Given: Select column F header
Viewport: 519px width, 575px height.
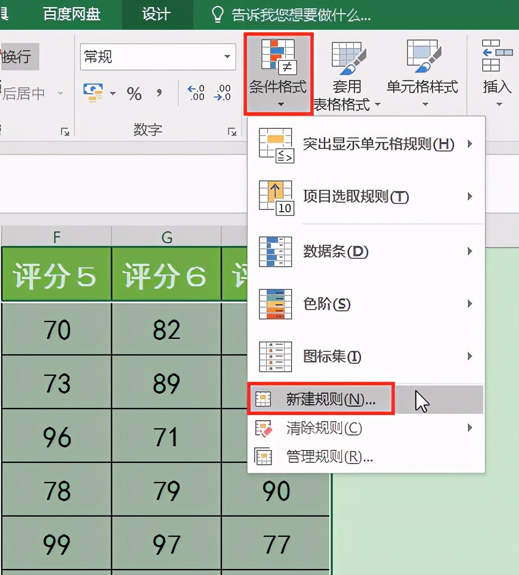Looking at the screenshot, I should pyautogui.click(x=57, y=237).
